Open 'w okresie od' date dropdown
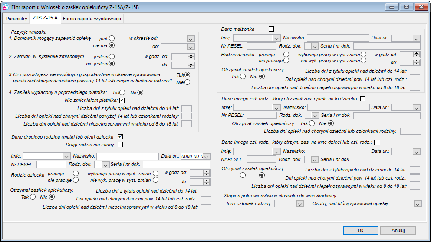This screenshot has height=242, width=431. pyautogui.click(x=191, y=39)
